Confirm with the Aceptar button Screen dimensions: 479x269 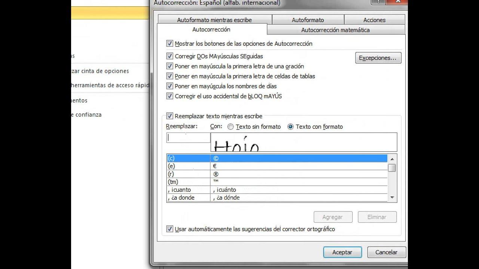coord(342,252)
